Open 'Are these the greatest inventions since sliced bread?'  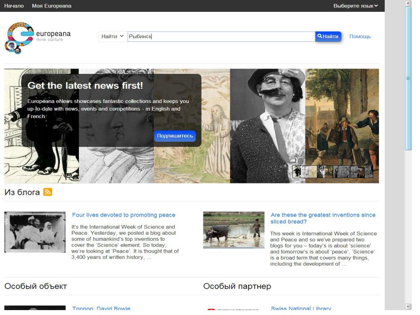323,218
